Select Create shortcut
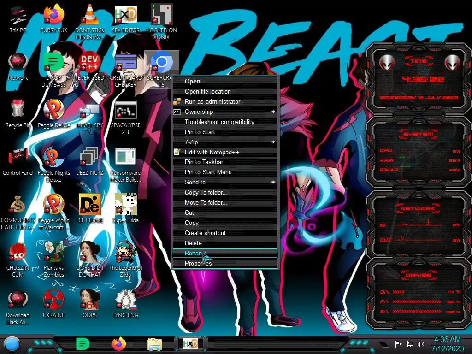Screen dimensions: 472x354 point(225,233)
